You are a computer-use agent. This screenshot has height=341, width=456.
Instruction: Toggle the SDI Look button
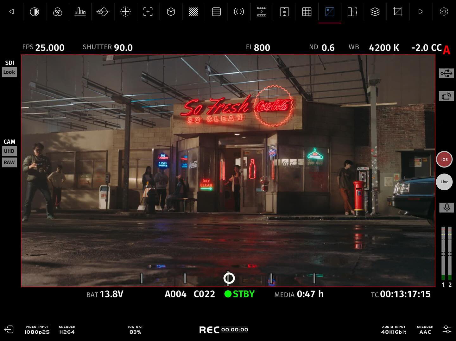tap(9, 72)
